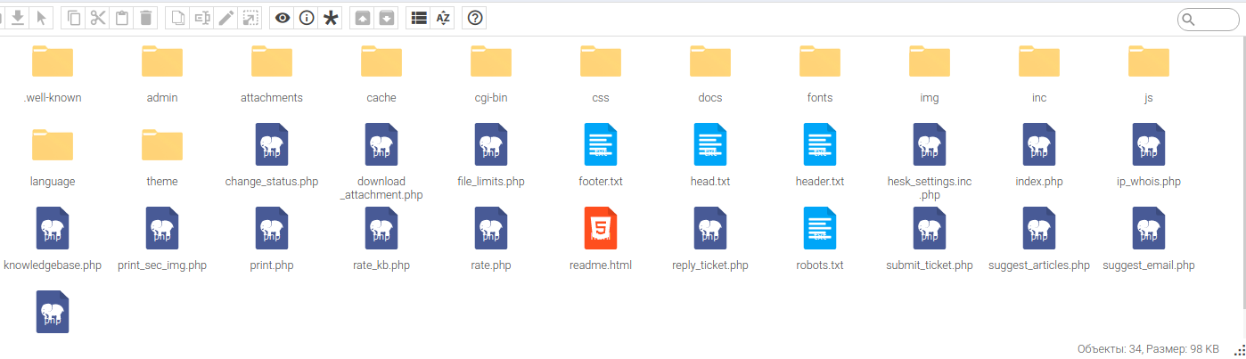
Task: Click the Download toolbar icon
Action: click(18, 18)
